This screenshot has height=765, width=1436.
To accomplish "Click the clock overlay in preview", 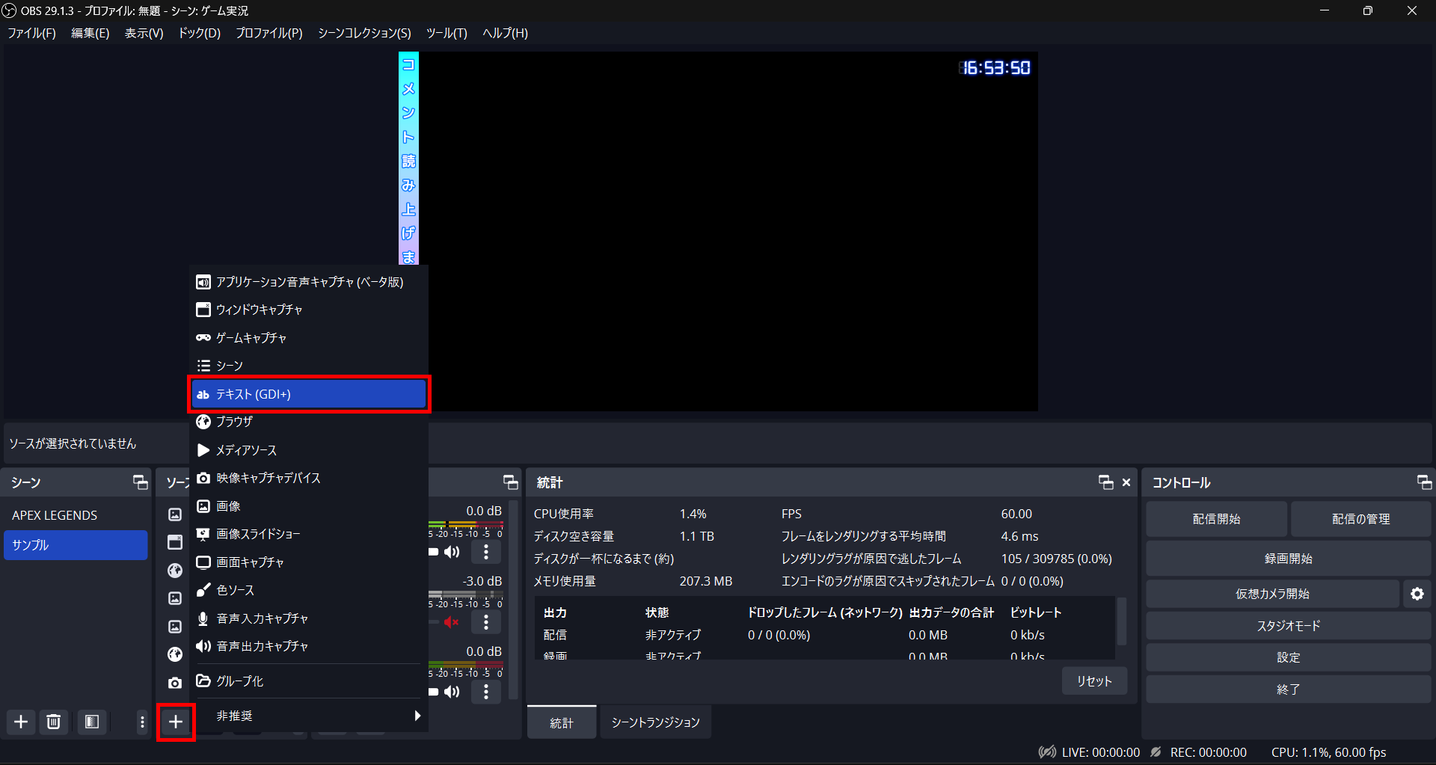I will coord(995,68).
